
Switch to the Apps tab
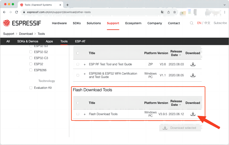[x=49, y=41]
